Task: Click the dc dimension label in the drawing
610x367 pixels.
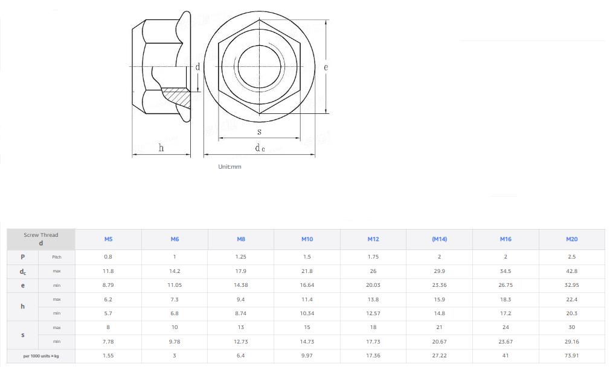Action: tap(260, 149)
